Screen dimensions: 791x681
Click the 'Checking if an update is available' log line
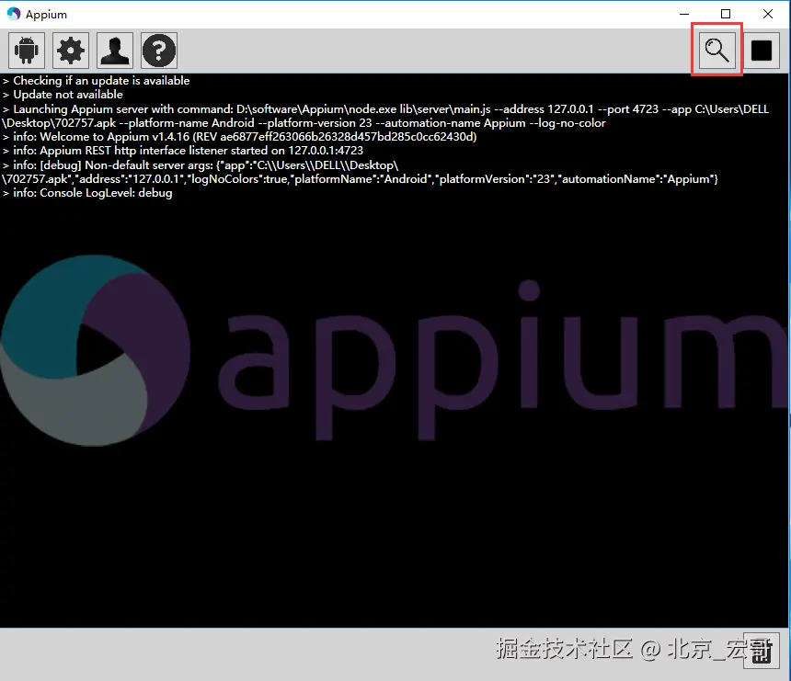point(96,81)
